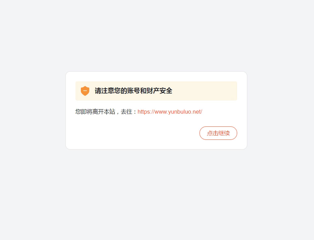The image size is (314, 240).
Task: Click the 离开本站 words in the message
Action: pyautogui.click(x=104, y=112)
